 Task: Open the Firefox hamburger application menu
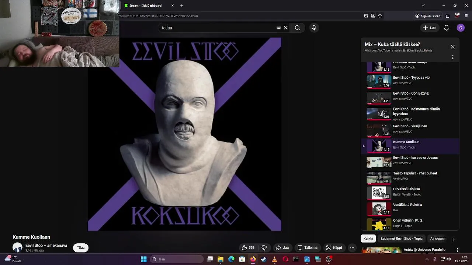(466, 16)
